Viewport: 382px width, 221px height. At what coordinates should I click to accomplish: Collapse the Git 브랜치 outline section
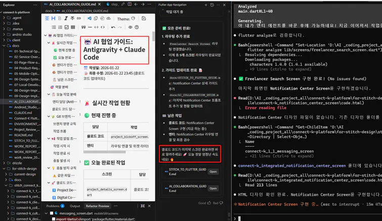pyautogui.click(x=49, y=116)
